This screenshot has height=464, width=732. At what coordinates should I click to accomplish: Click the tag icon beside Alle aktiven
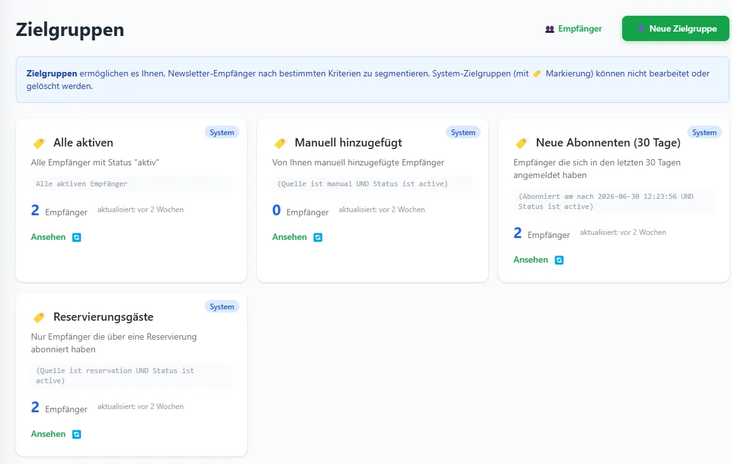(x=39, y=143)
